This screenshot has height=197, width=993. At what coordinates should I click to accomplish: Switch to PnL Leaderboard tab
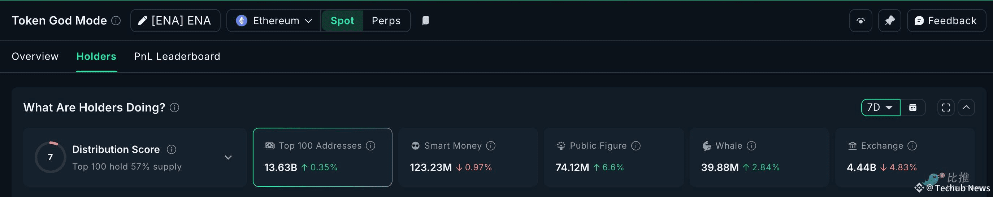pos(177,56)
